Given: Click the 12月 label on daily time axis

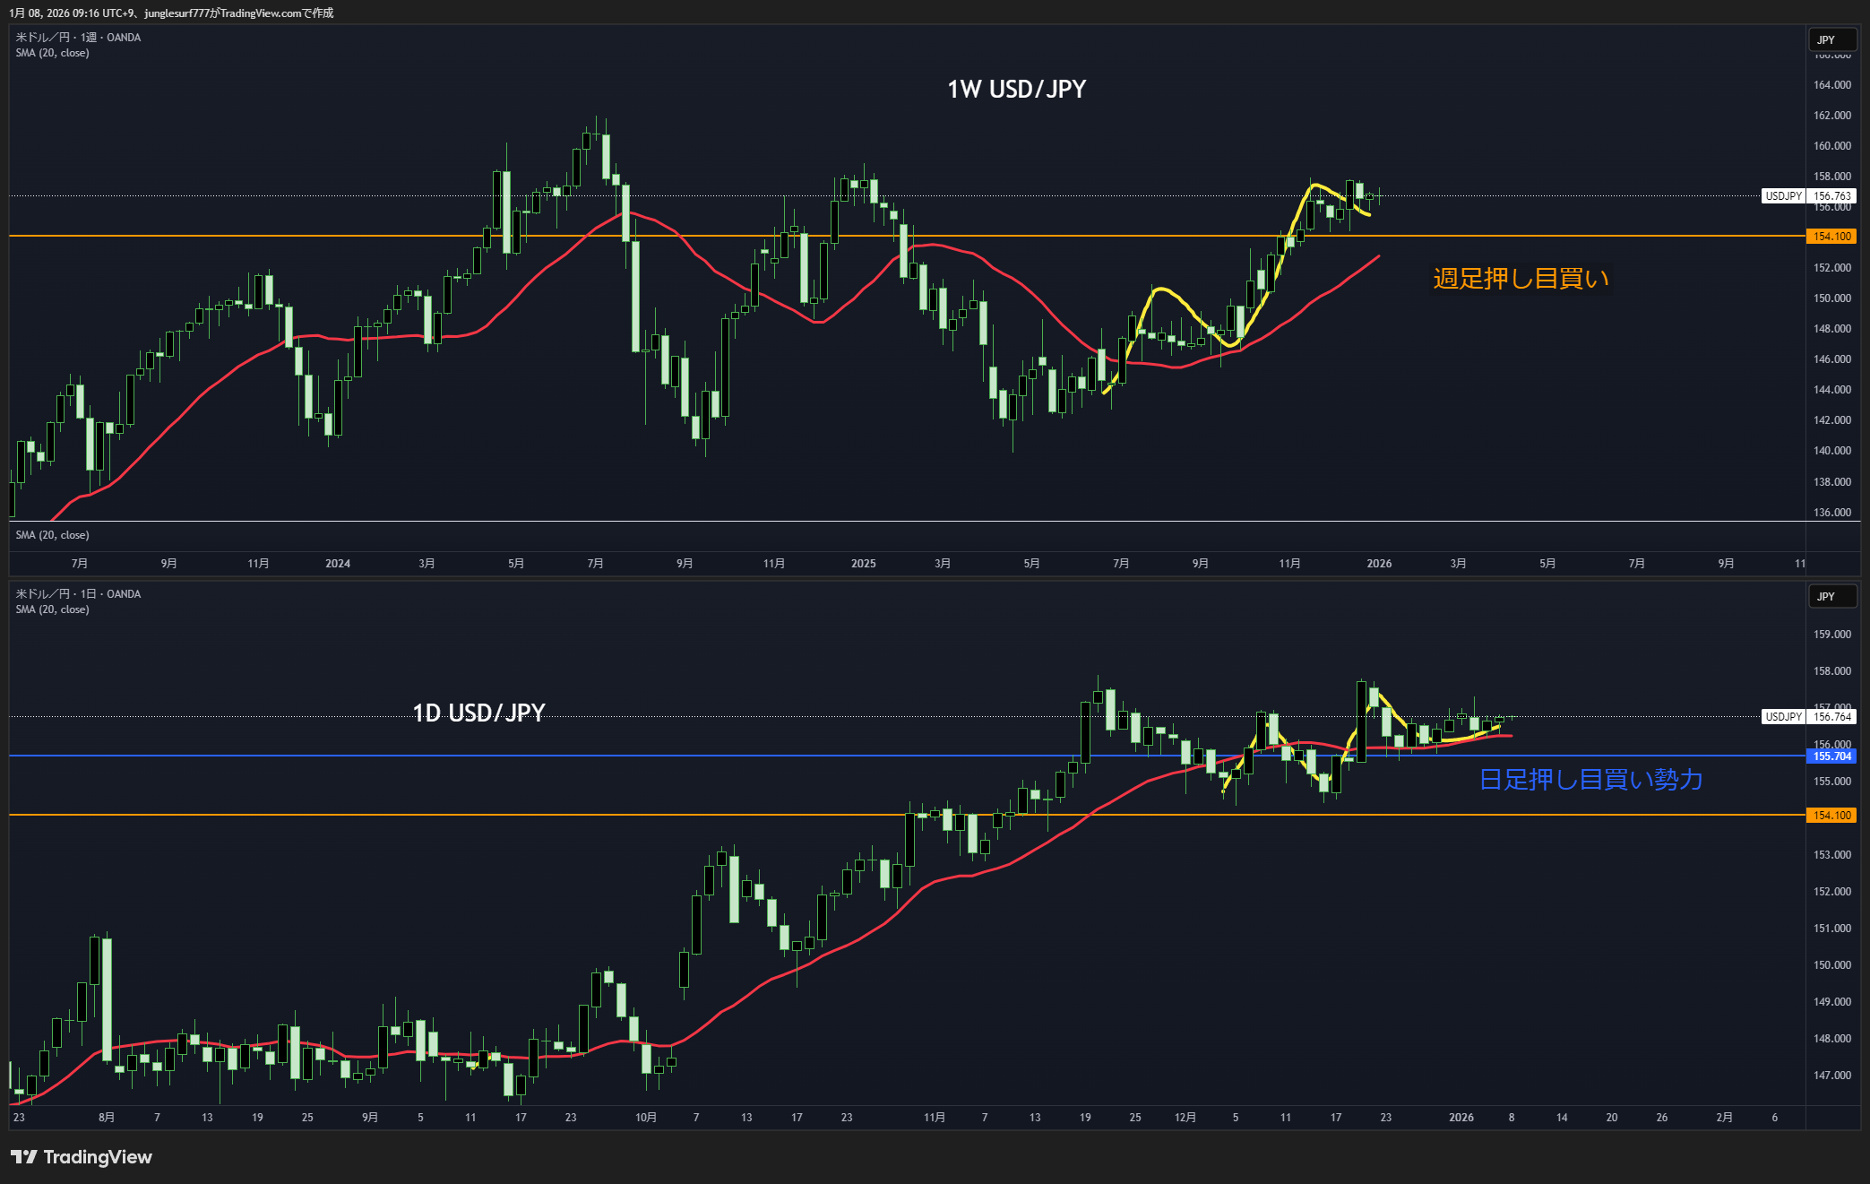Looking at the screenshot, I should [1185, 1118].
